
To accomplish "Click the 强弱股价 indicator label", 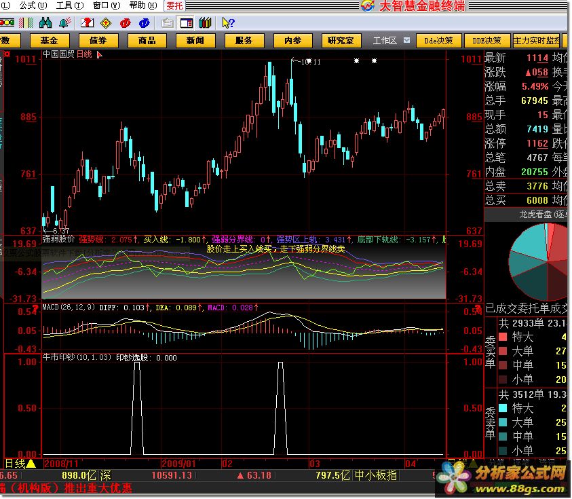I will 58,239.
